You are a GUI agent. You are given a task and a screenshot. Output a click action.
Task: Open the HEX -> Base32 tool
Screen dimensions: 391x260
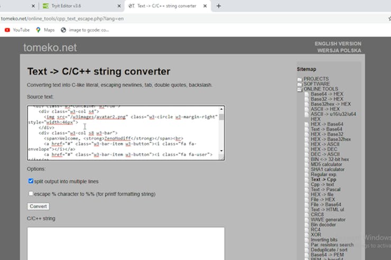point(327,134)
